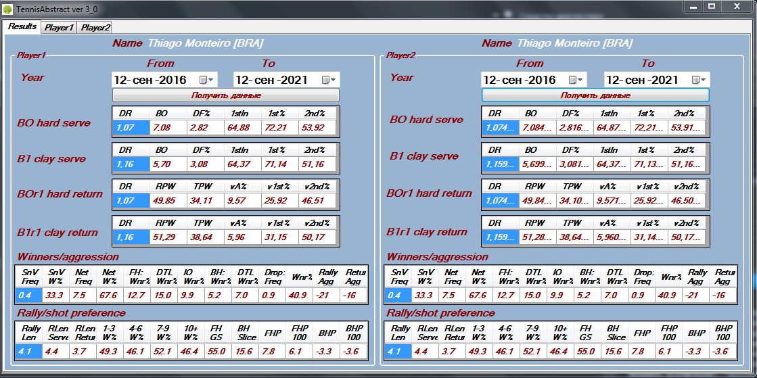Screen dimensions: 757x378
Task: Switch to the Results tab
Action: click(22, 26)
